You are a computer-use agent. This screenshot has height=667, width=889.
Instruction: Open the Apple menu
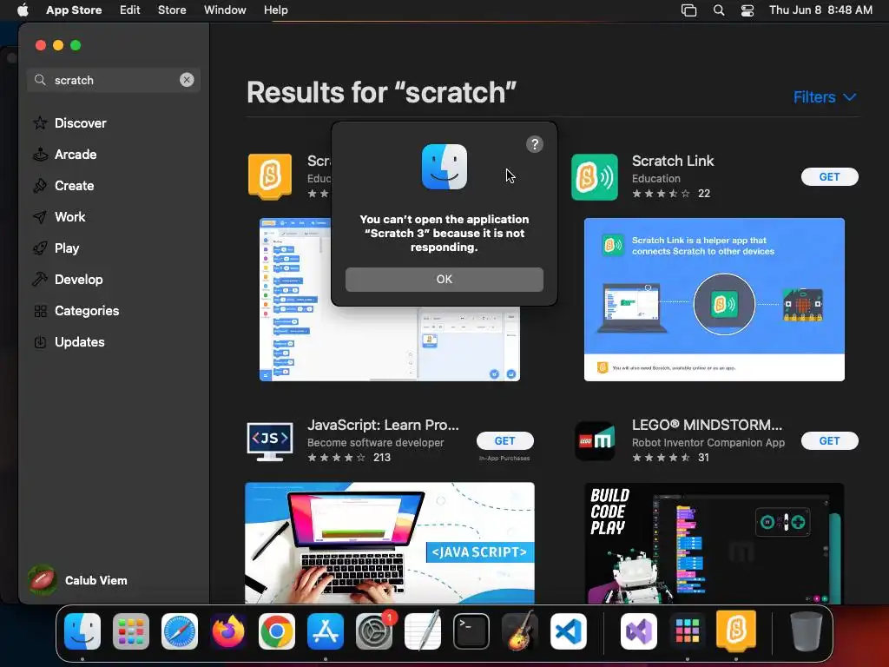pos(23,10)
